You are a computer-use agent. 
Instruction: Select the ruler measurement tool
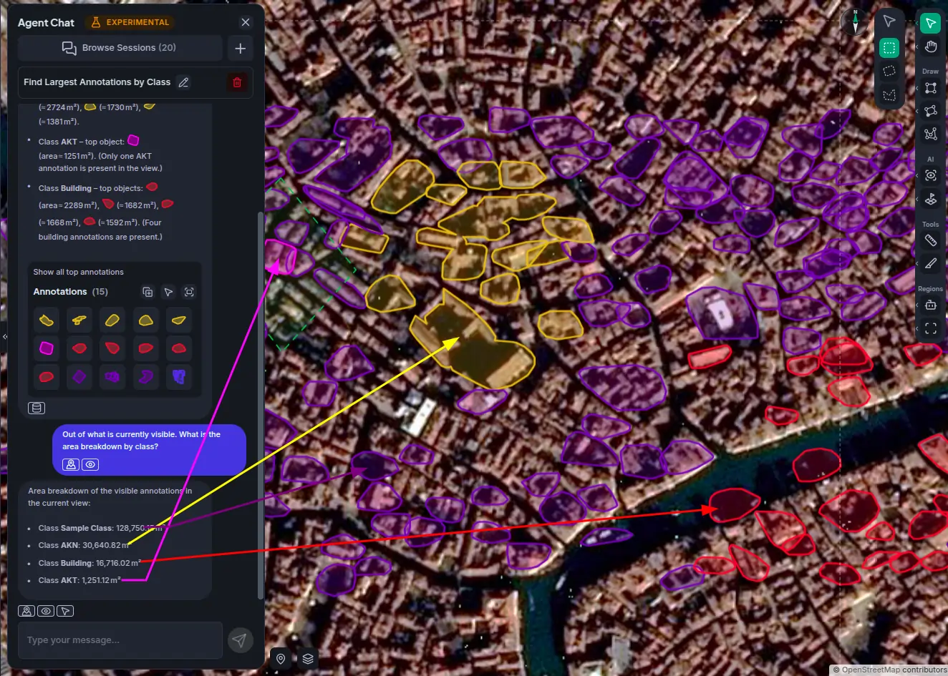(x=930, y=240)
